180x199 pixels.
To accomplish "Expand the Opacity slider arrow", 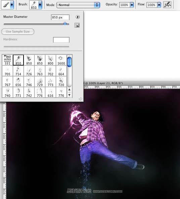I will click(x=132, y=5).
